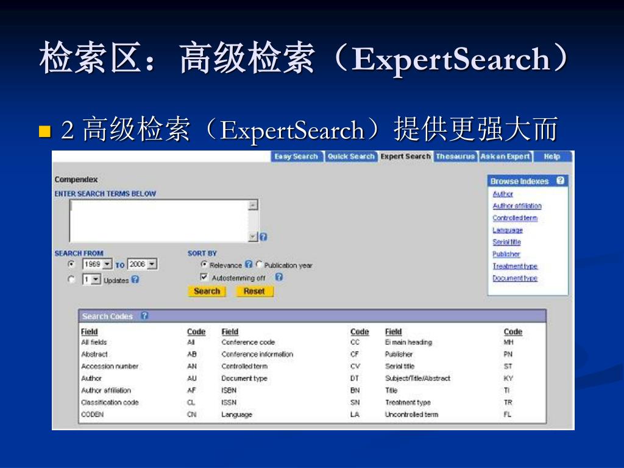Click inside the search terms text box
The image size is (624, 468).
[x=159, y=221]
